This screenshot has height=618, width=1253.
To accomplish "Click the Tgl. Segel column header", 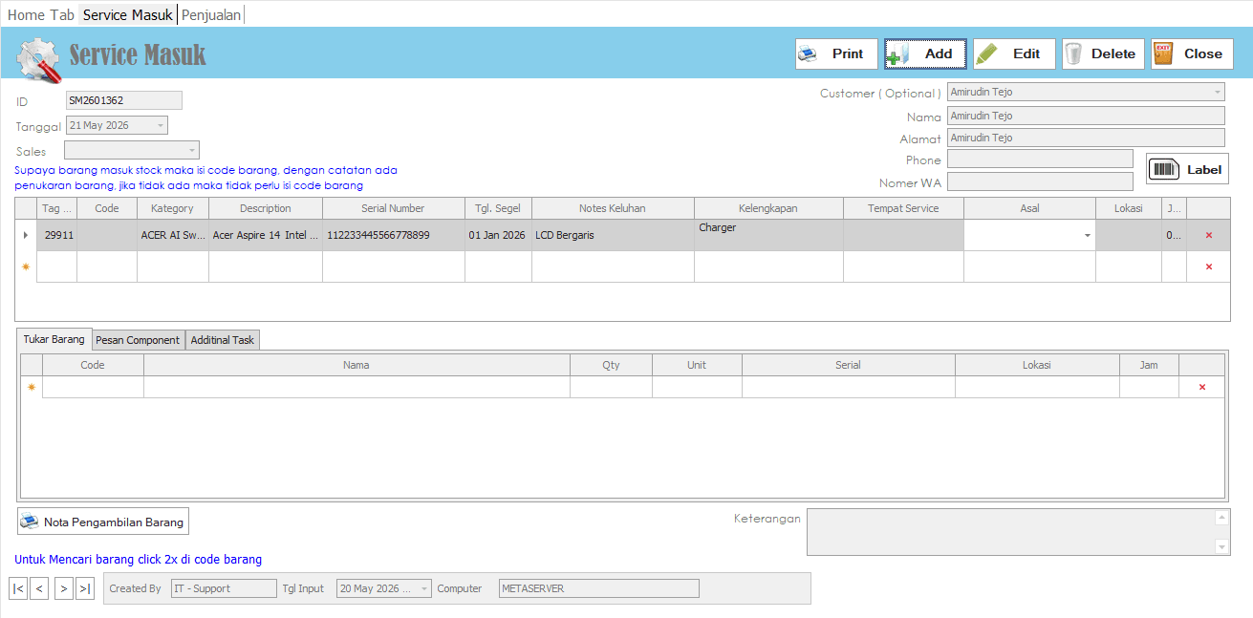I will (x=498, y=208).
